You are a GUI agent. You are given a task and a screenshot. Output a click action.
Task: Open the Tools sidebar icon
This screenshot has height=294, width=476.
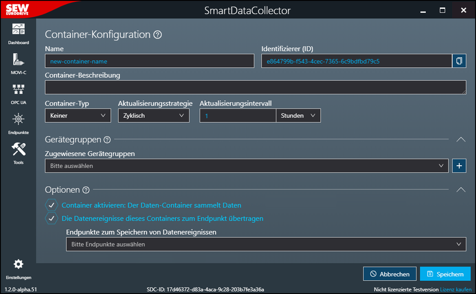[x=18, y=151]
